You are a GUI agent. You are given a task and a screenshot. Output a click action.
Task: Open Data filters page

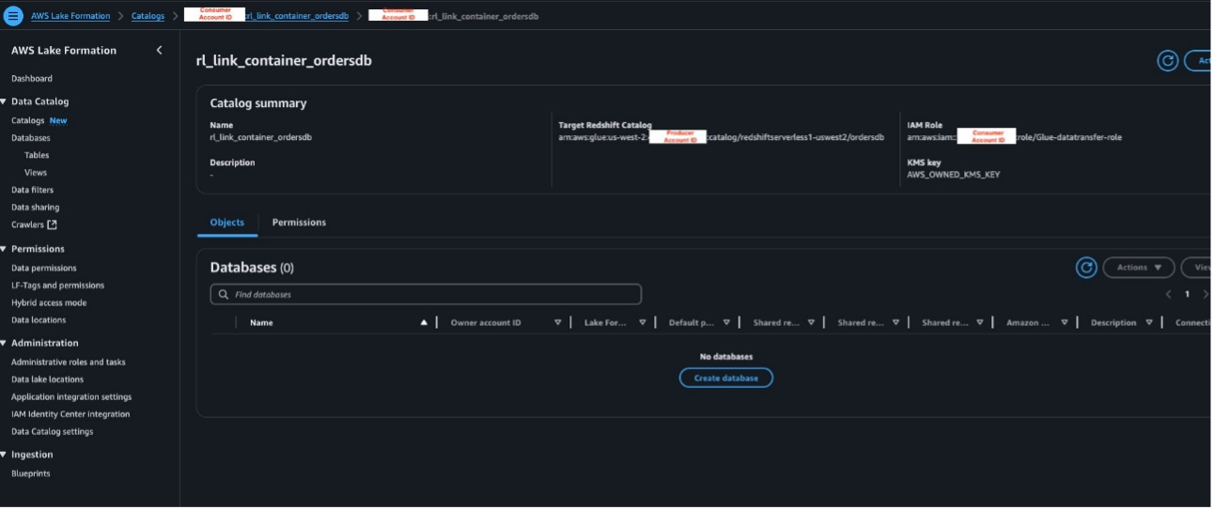pos(33,190)
